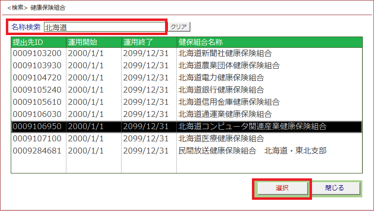Viewport: 374px width, 211px height.
Task: Click the empty area below the last row
Action: coord(186,165)
